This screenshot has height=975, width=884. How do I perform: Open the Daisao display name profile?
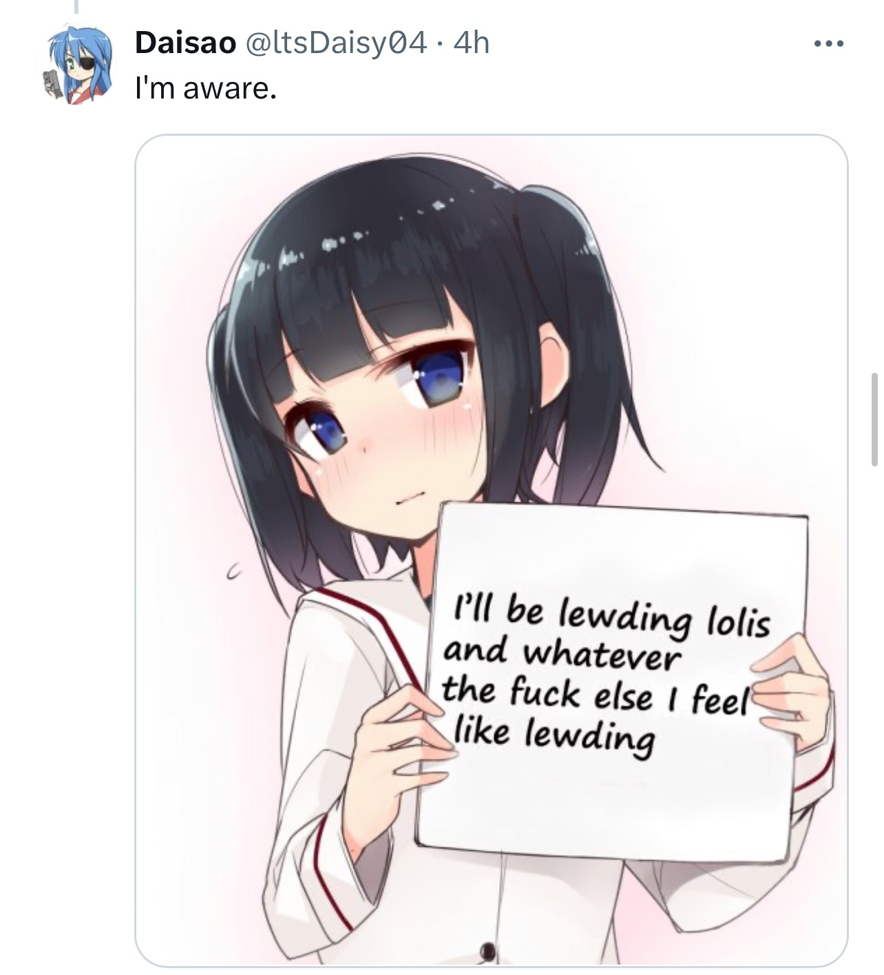pos(185,44)
